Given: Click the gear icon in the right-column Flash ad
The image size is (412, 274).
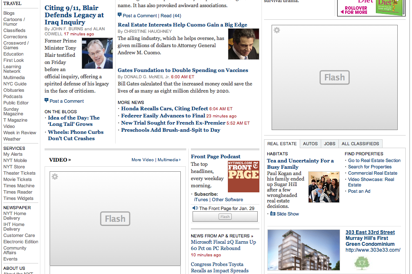Looking at the screenshot, I should tap(277, 30).
